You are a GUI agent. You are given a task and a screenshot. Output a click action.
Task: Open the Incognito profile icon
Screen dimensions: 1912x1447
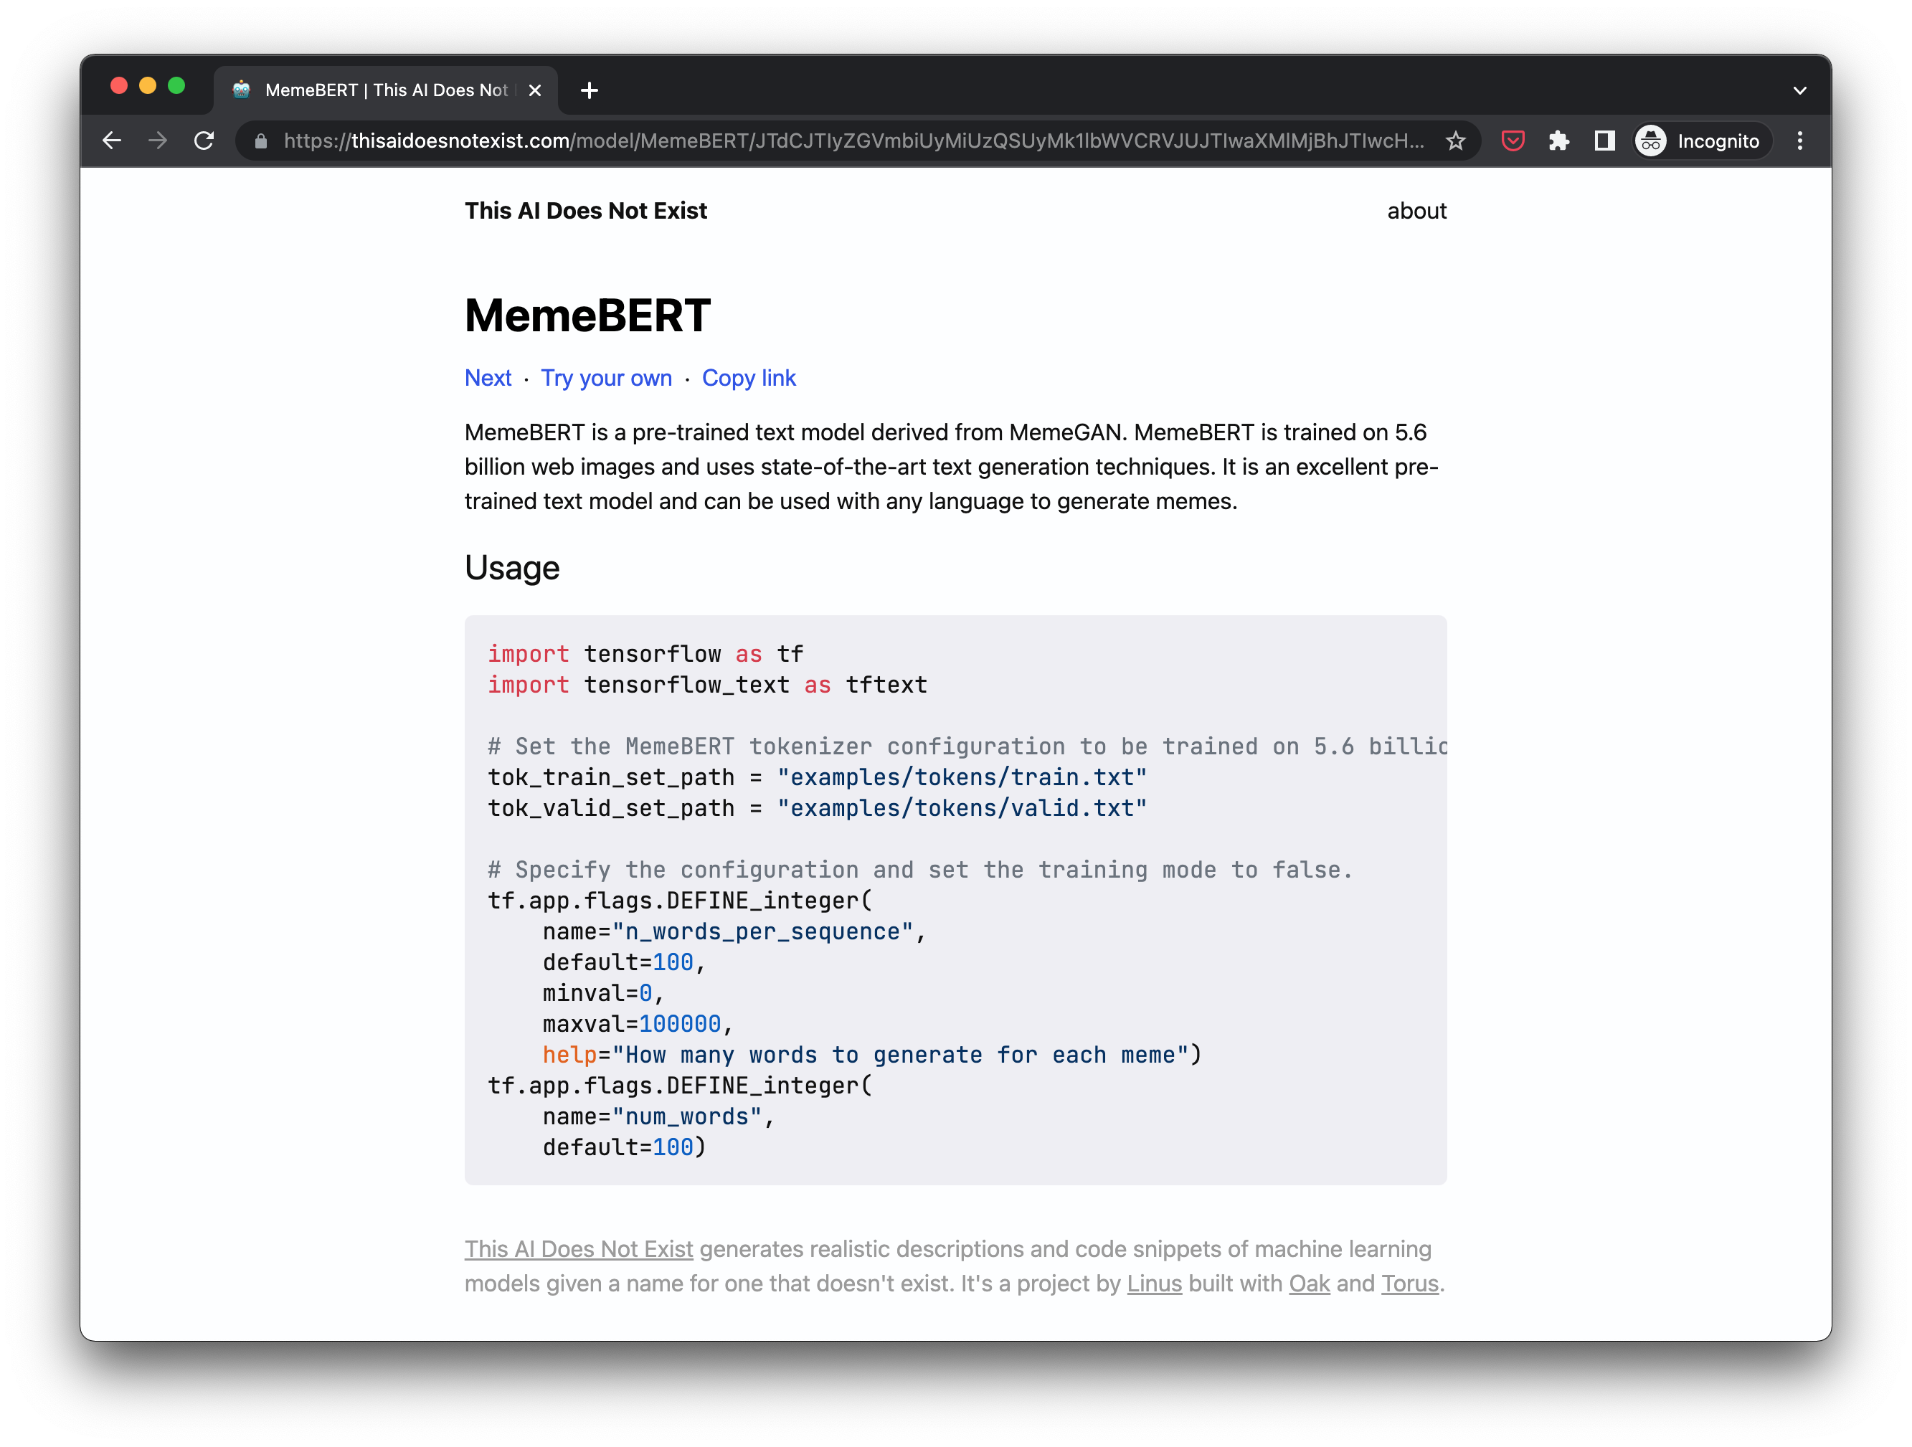tap(1650, 140)
